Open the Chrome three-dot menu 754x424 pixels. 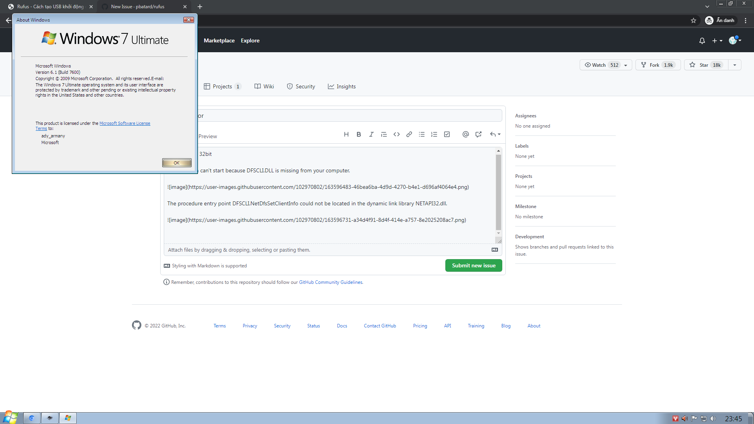(745, 20)
